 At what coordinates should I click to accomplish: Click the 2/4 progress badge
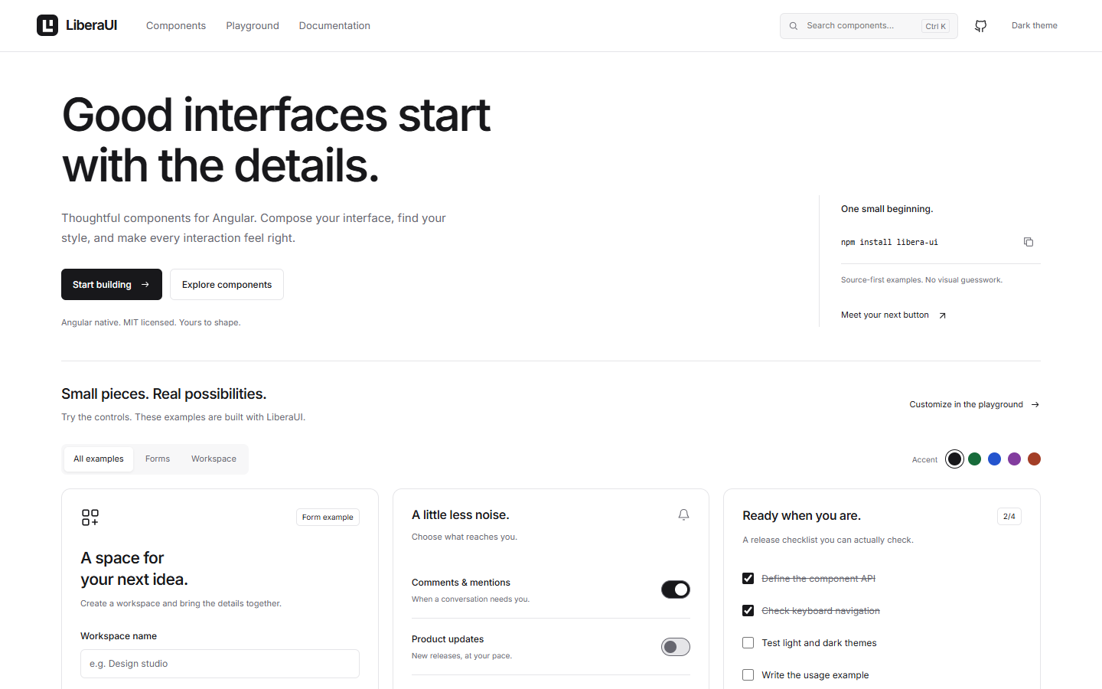1009,517
